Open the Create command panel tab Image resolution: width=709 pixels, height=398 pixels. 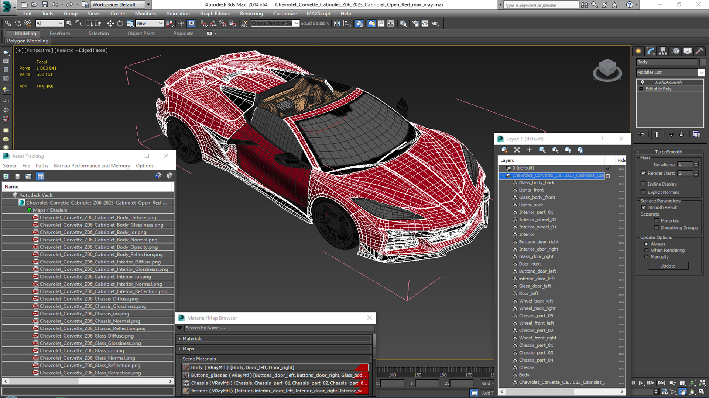click(638, 51)
